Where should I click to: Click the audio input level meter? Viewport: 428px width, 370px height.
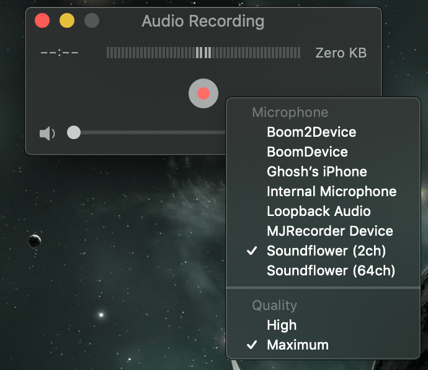203,53
